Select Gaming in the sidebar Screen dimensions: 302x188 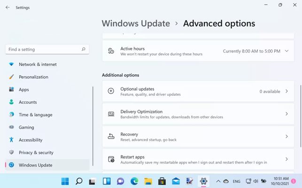click(x=47, y=127)
